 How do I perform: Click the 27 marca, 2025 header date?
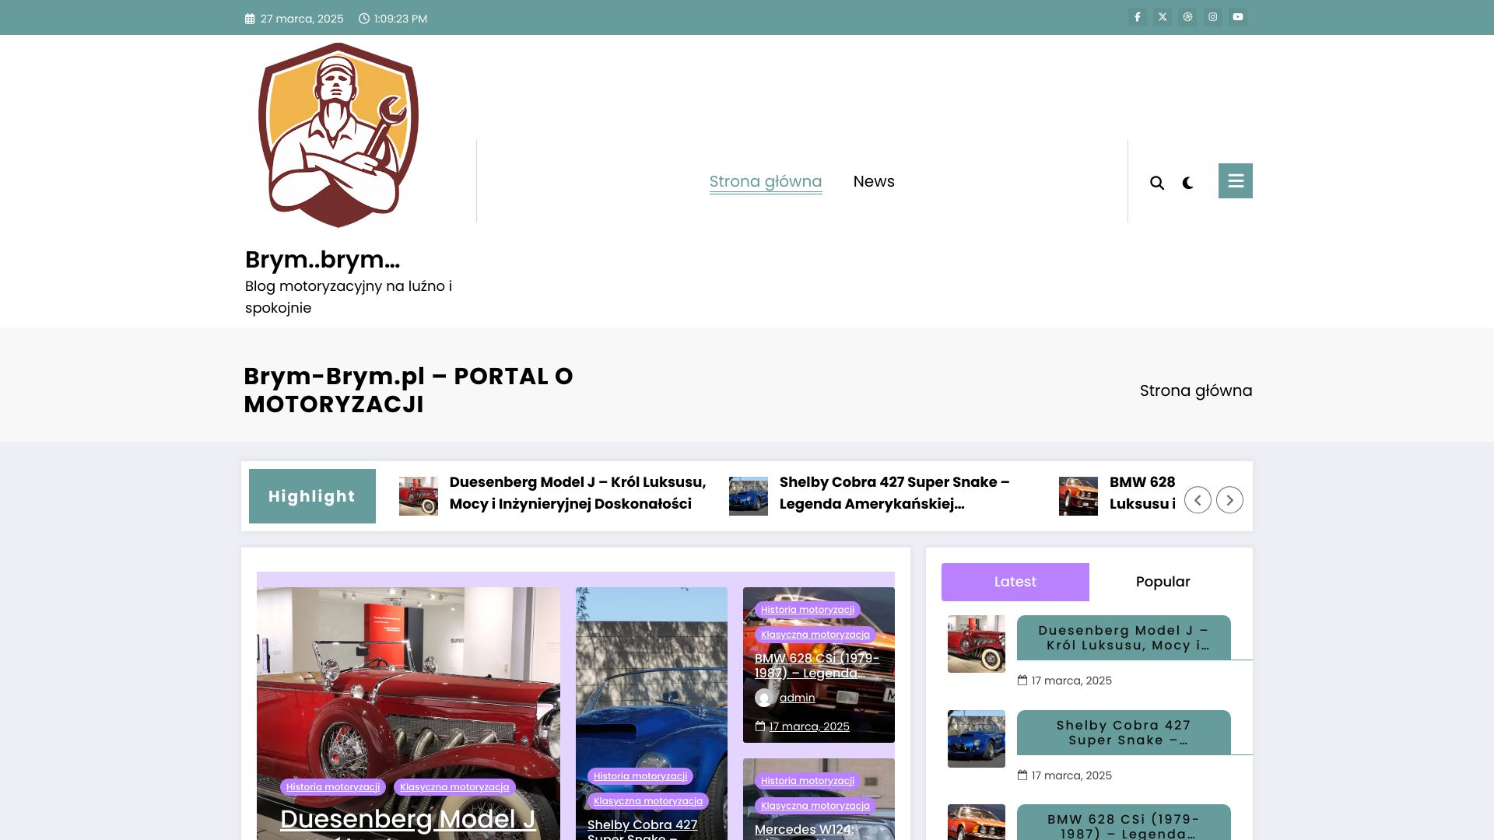tap(302, 19)
